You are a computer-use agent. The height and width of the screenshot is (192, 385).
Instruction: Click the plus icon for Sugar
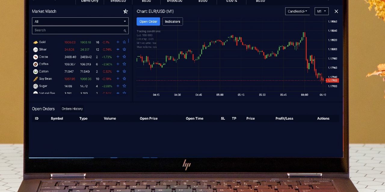(118, 86)
